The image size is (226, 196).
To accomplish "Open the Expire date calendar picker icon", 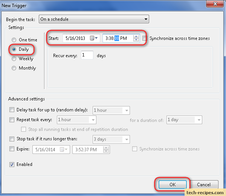I will click(64, 149).
